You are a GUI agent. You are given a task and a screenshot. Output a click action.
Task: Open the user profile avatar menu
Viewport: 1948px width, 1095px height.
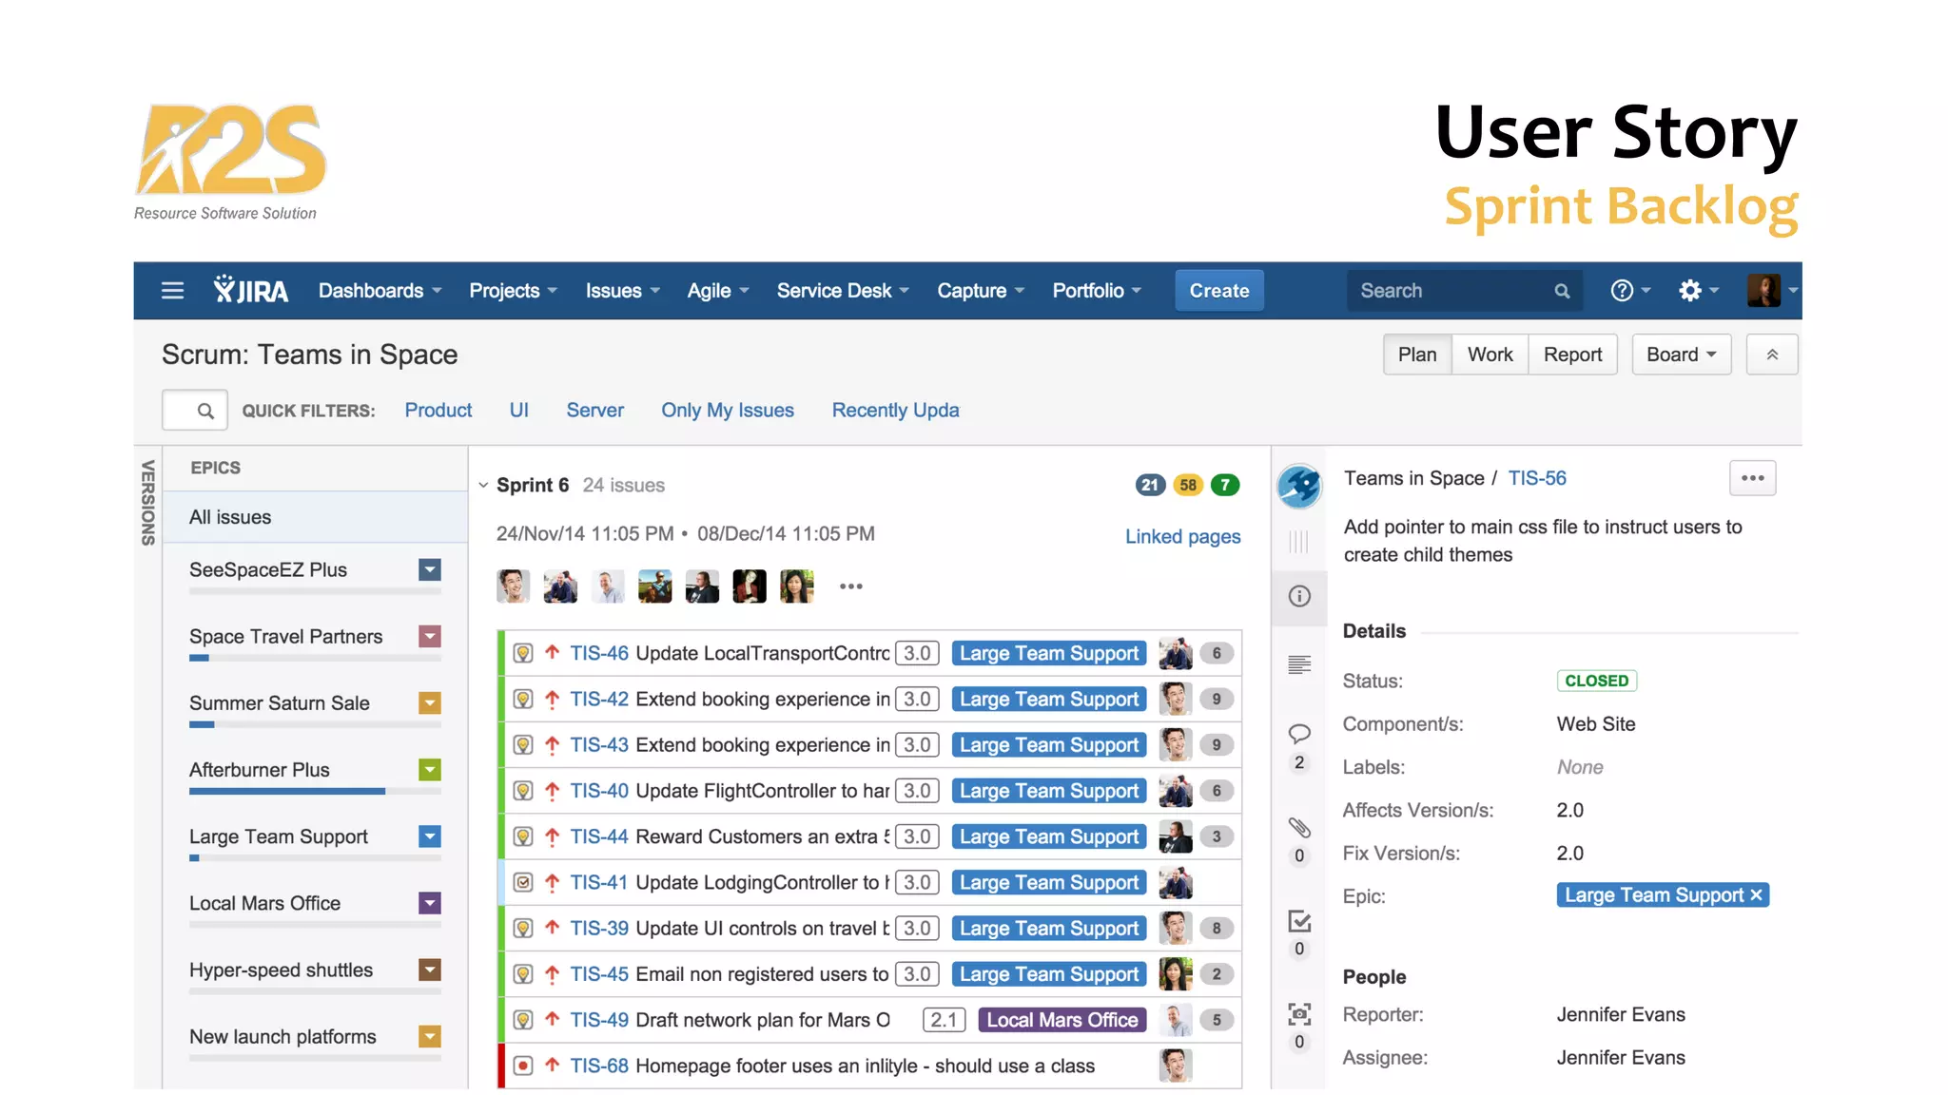(x=1771, y=290)
